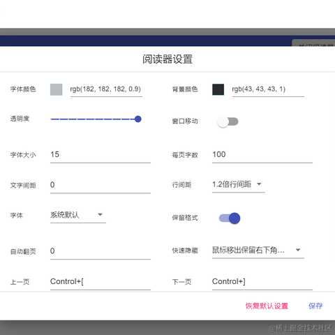335x335 pixels.
Task: Click the restore defaults (恢复默认设置) button
Action: (x=267, y=306)
